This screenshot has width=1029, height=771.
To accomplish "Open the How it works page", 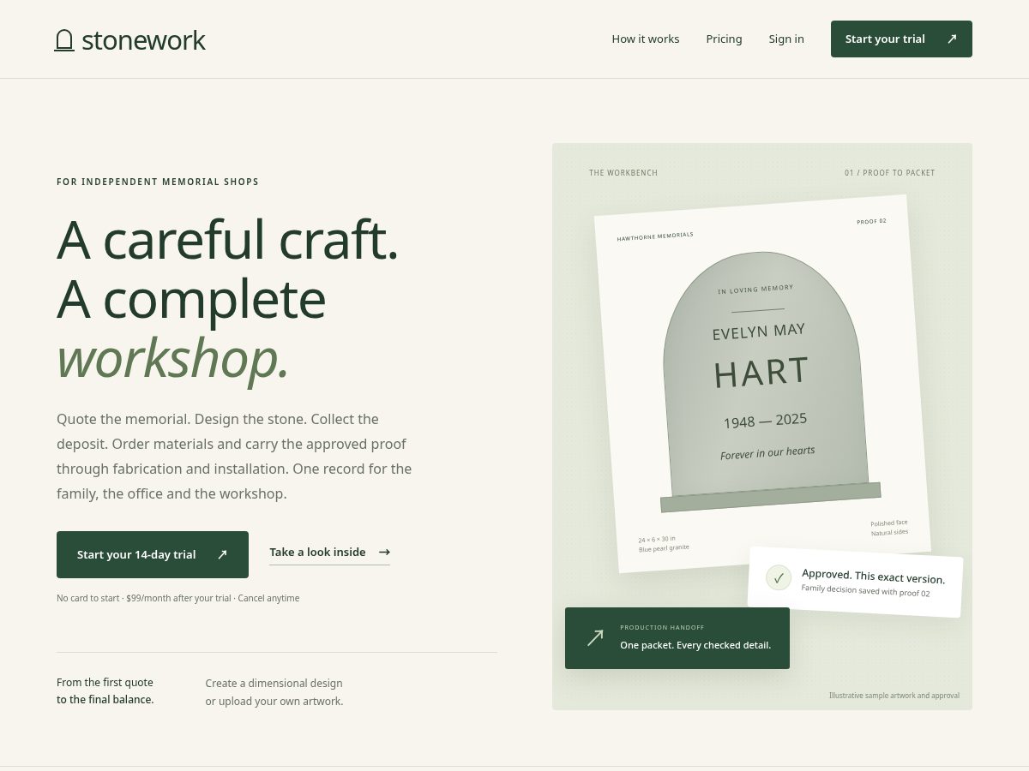I will pos(646,39).
